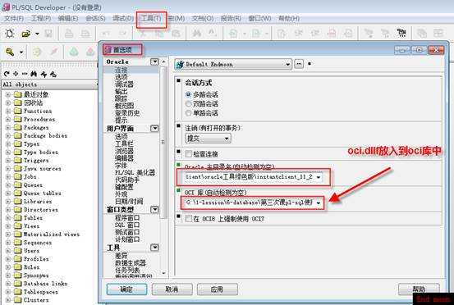Open the 提交 logoff action dropdown
This screenshot has width=454, height=305.
pos(227,139)
